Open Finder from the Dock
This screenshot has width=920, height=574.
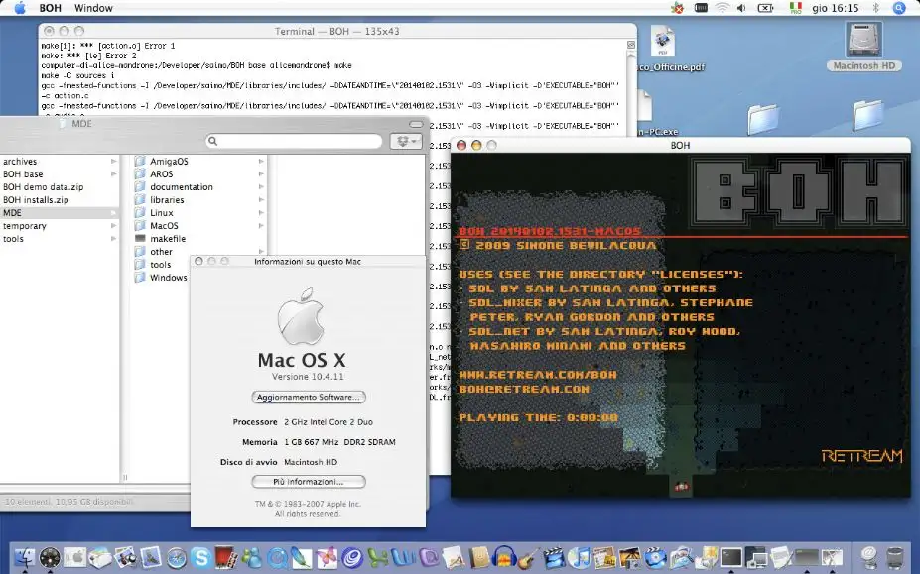pyautogui.click(x=24, y=556)
